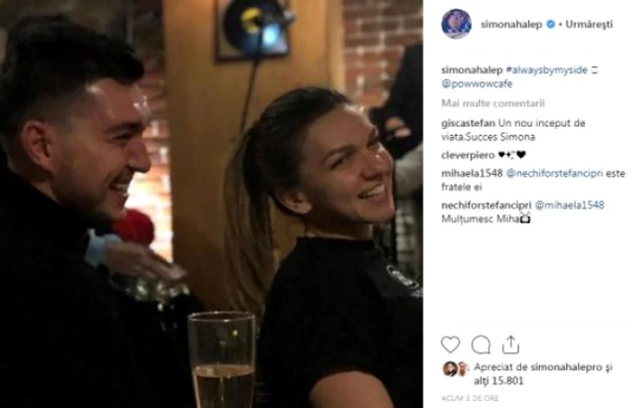631x408 pixels.
Task: Open nechiforstefancipri commenter profile
Action: click(486, 205)
